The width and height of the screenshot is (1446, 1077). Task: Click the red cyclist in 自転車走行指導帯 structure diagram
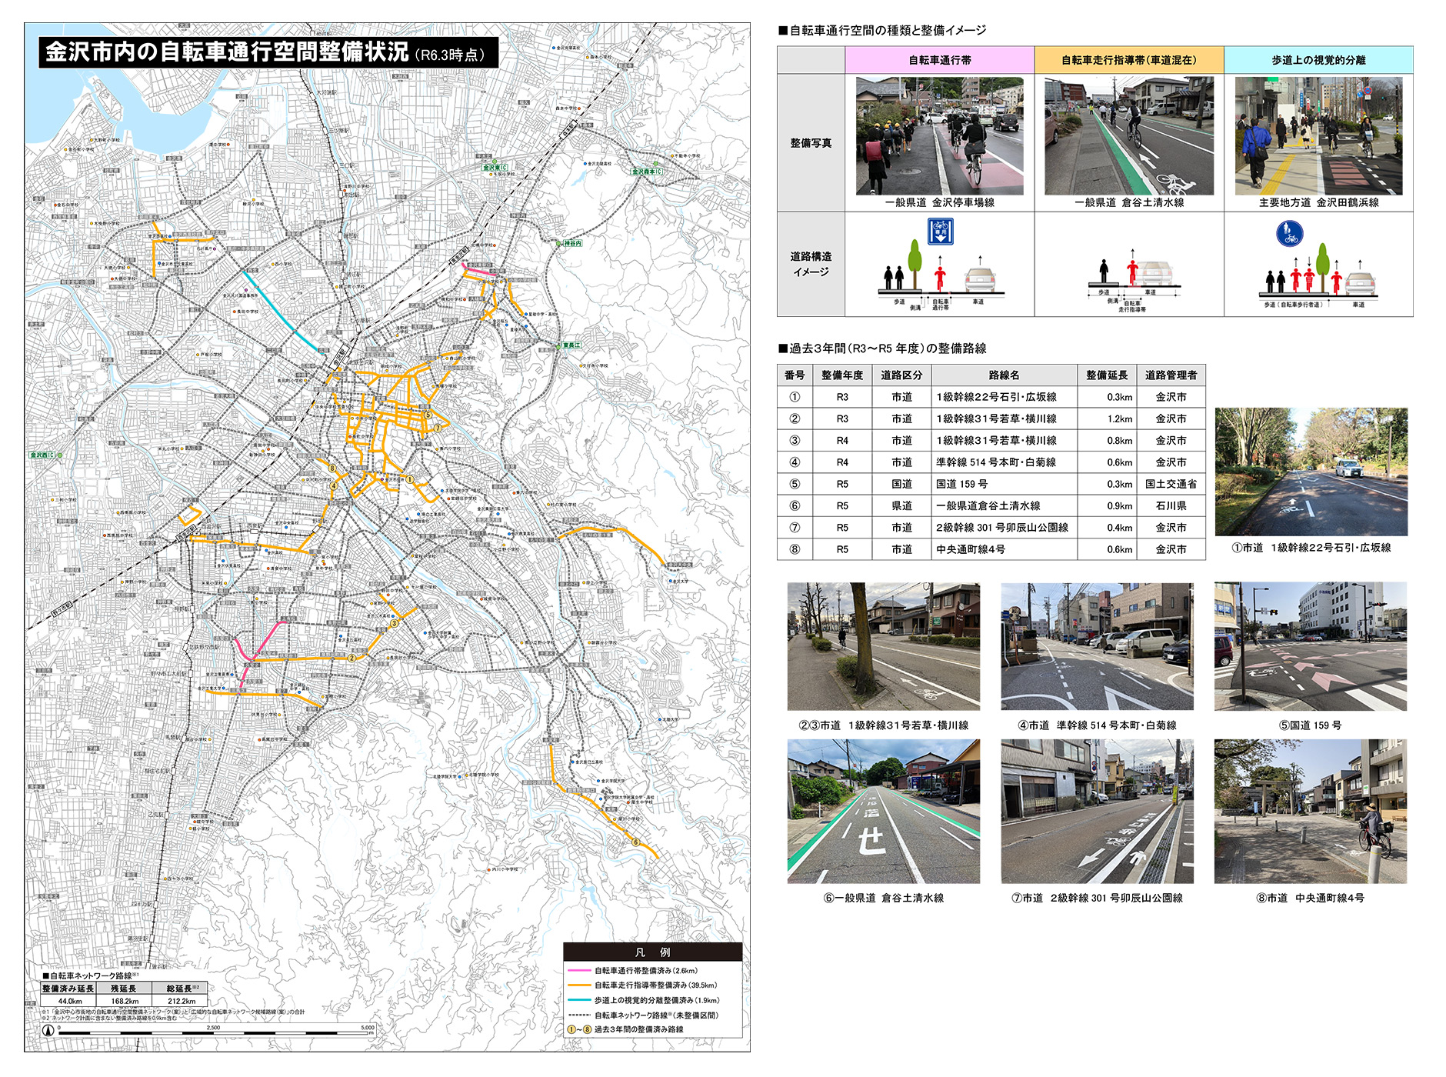1132,272
